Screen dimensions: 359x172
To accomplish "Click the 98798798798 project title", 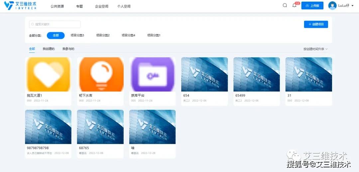I will [38, 148].
